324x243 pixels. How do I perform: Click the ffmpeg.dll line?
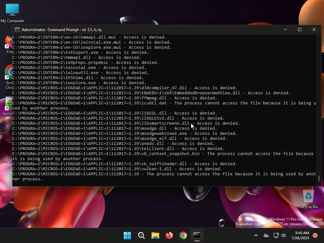click(115, 98)
